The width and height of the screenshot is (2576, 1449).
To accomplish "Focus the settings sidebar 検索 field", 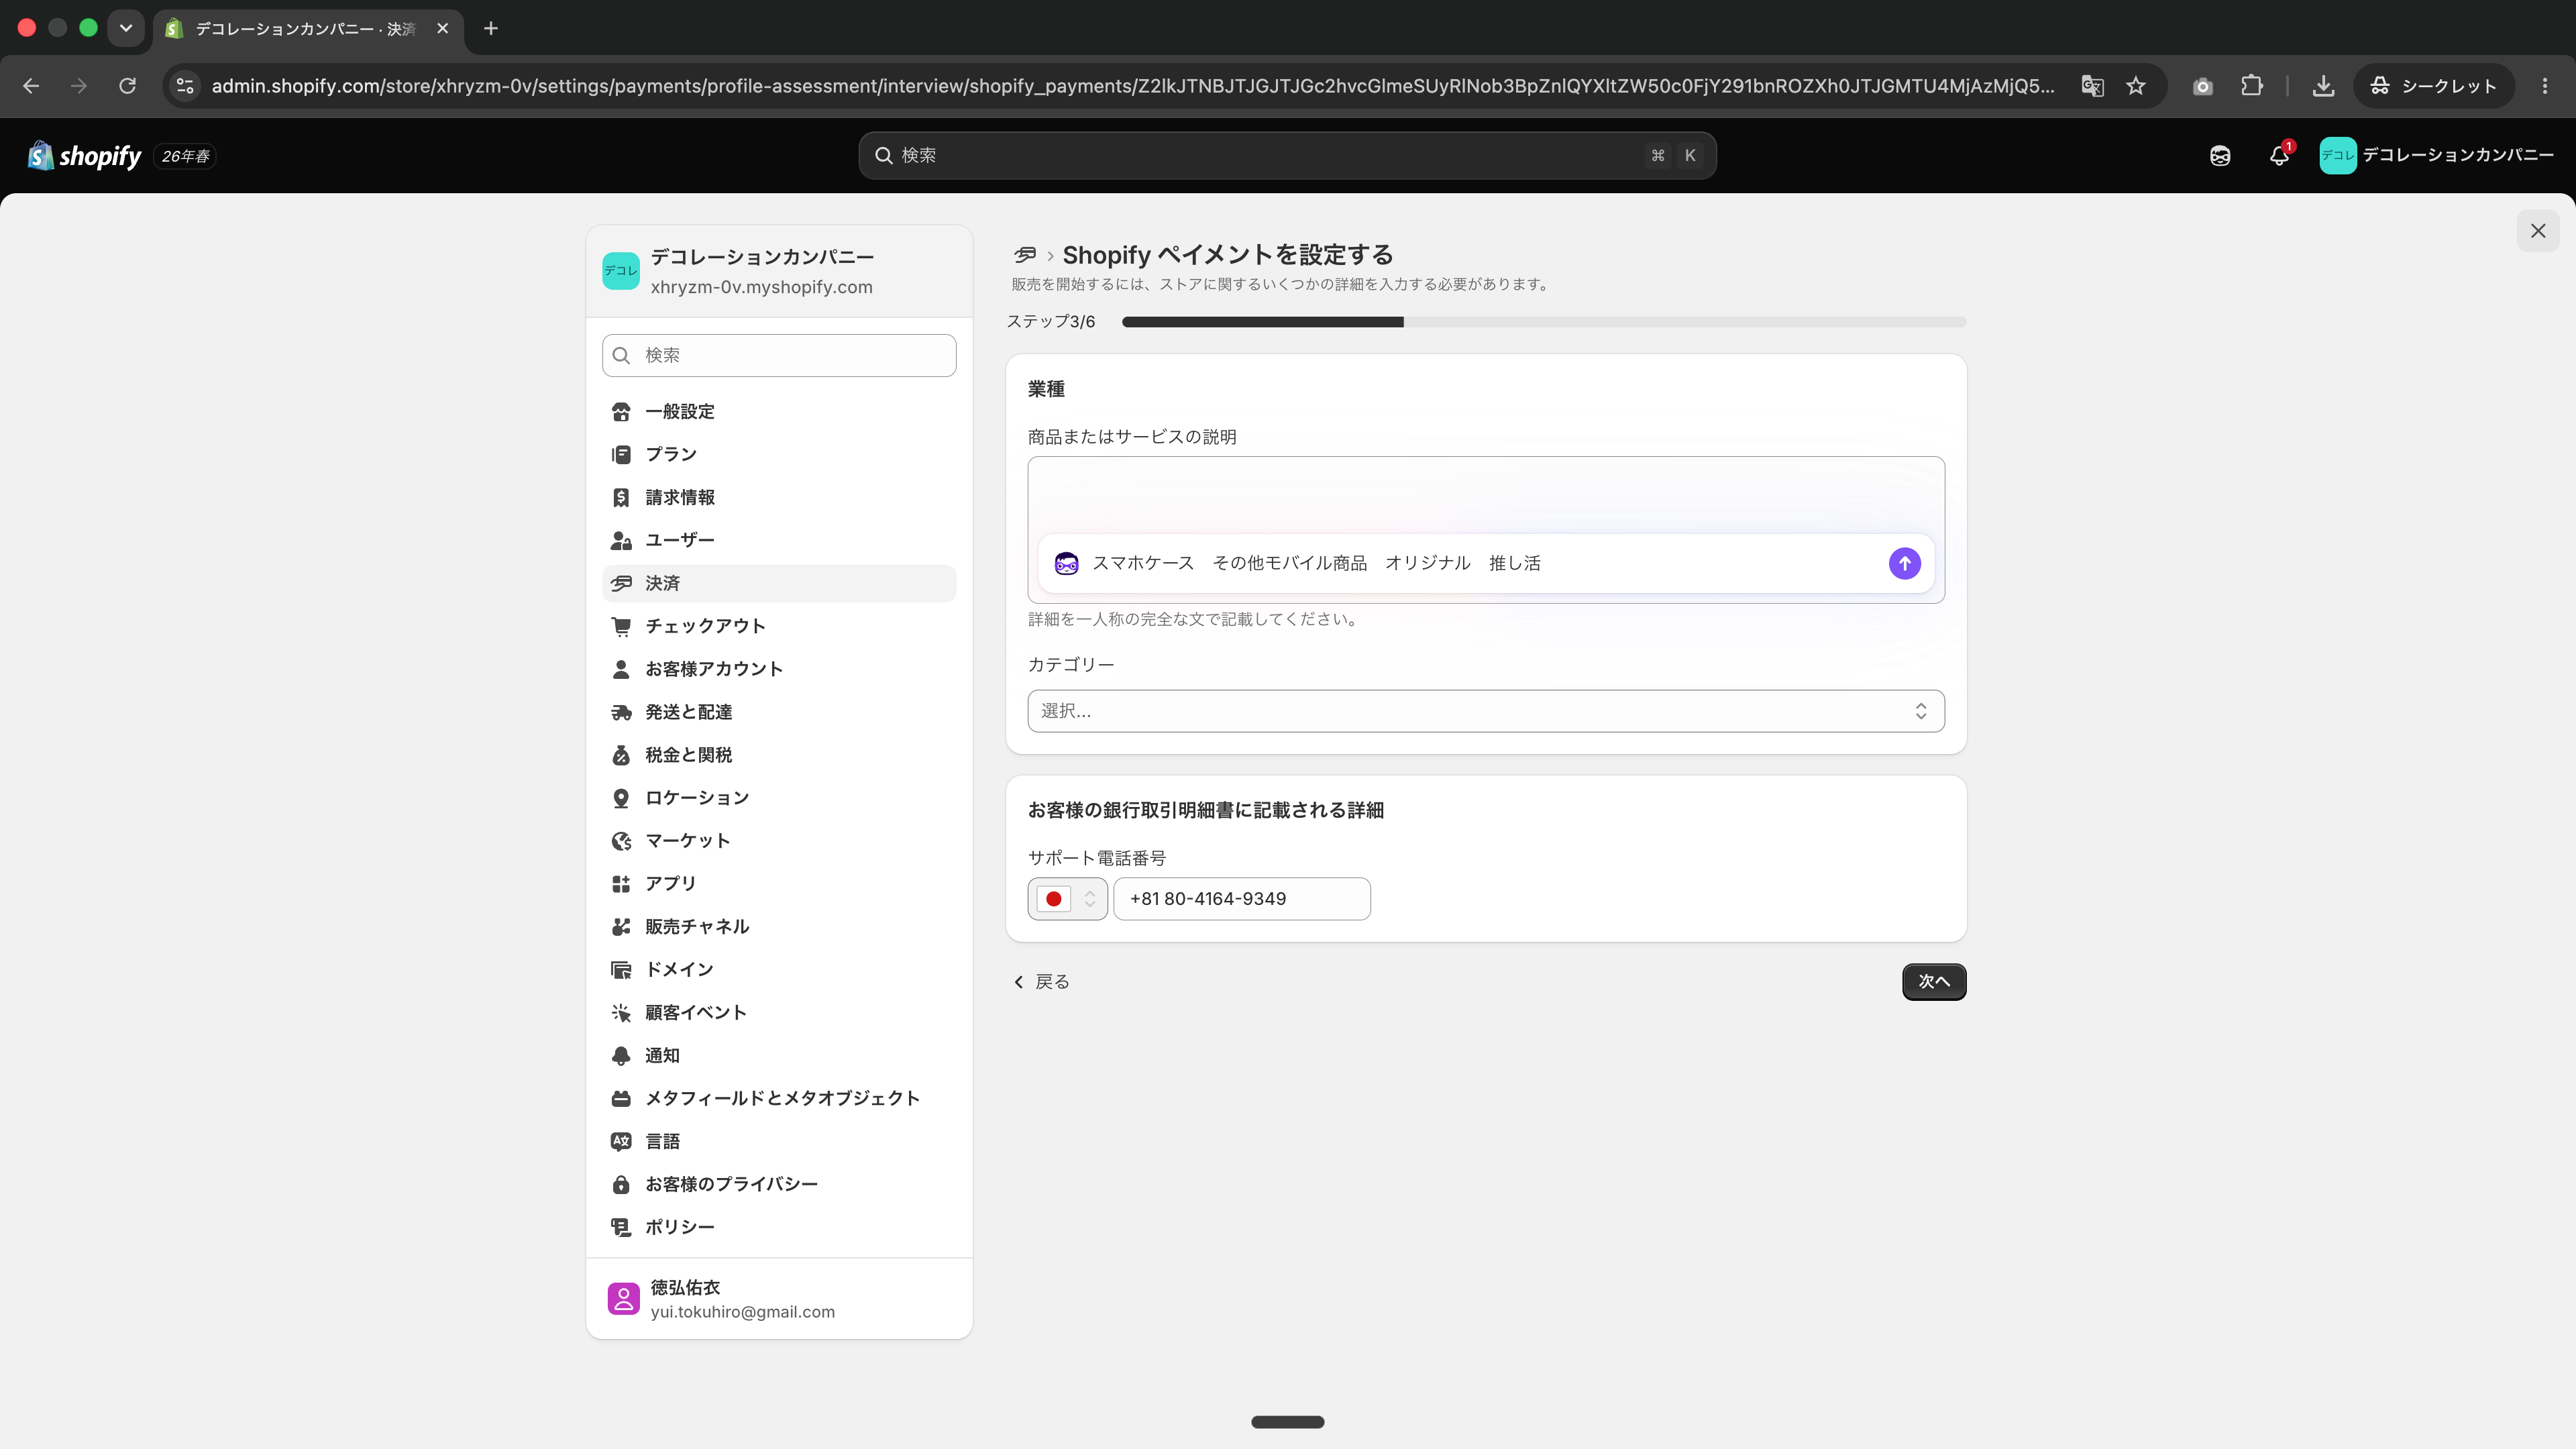I will [x=779, y=356].
